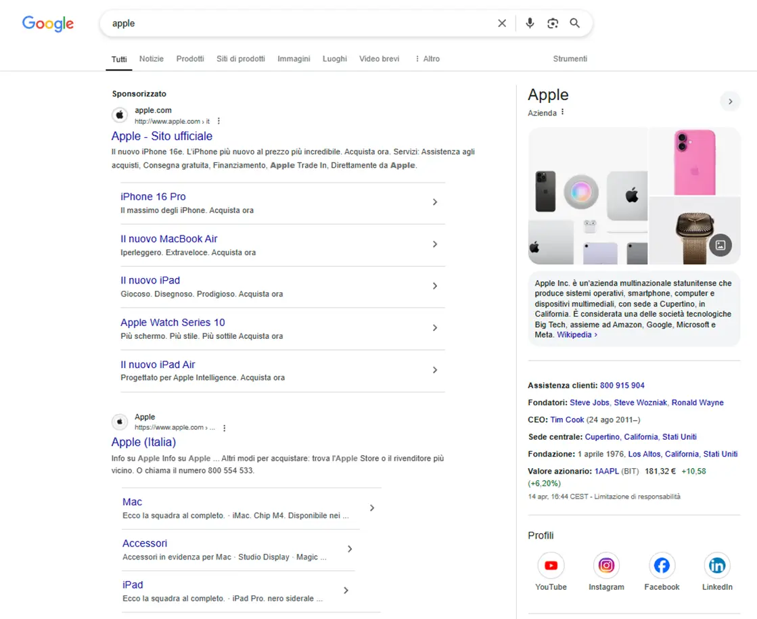Open the Luoghi tab
Screen dimensions: 757x619
(335, 59)
